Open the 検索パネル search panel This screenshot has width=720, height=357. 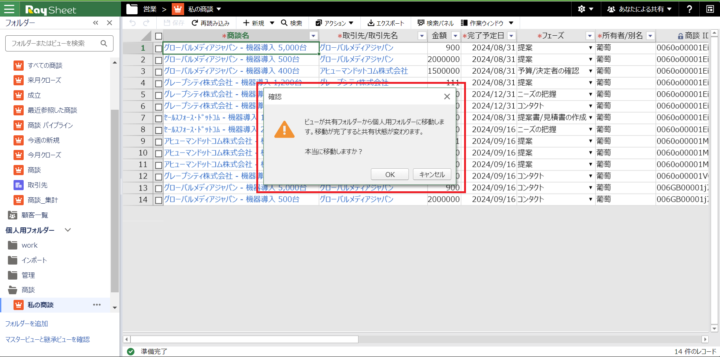(x=436, y=23)
